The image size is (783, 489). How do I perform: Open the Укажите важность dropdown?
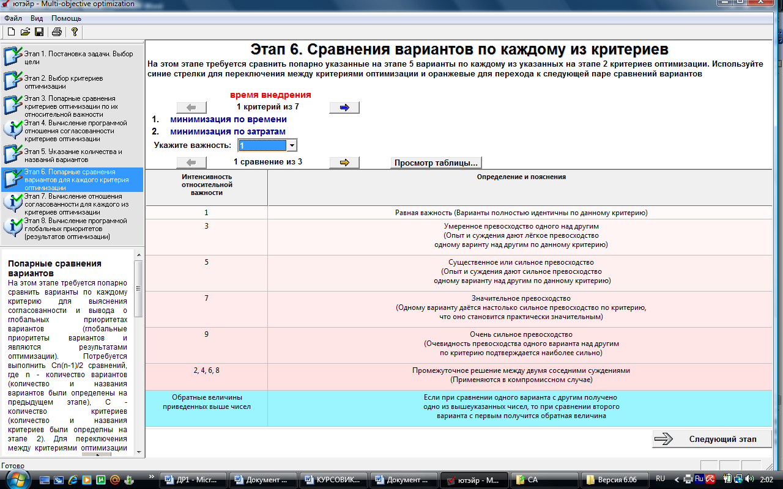pos(292,145)
